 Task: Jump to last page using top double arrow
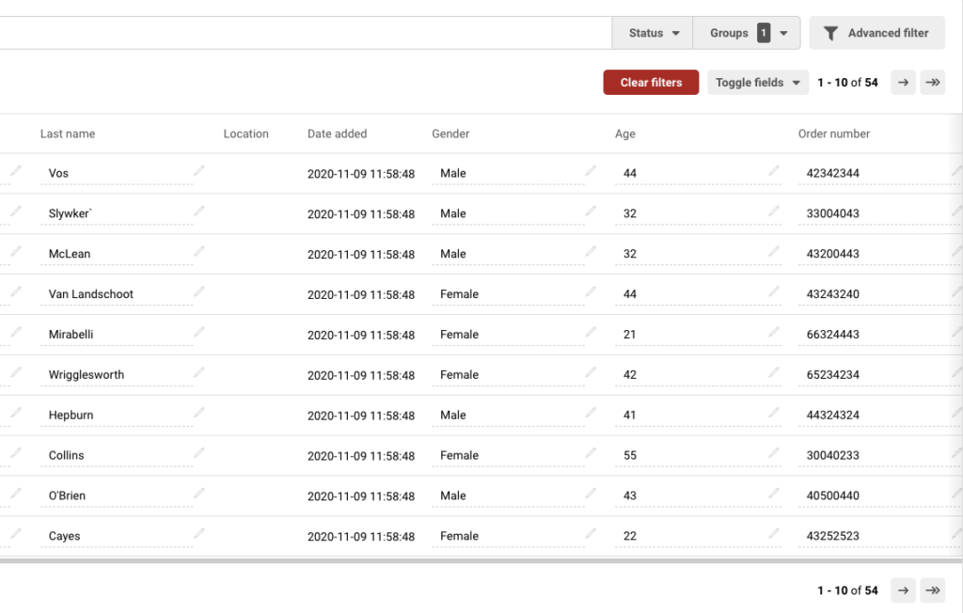932,83
